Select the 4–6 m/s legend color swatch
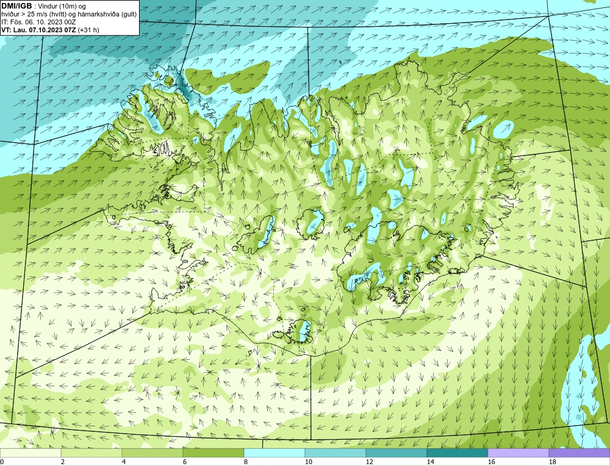This screenshot has height=466, width=610. tap(152, 453)
